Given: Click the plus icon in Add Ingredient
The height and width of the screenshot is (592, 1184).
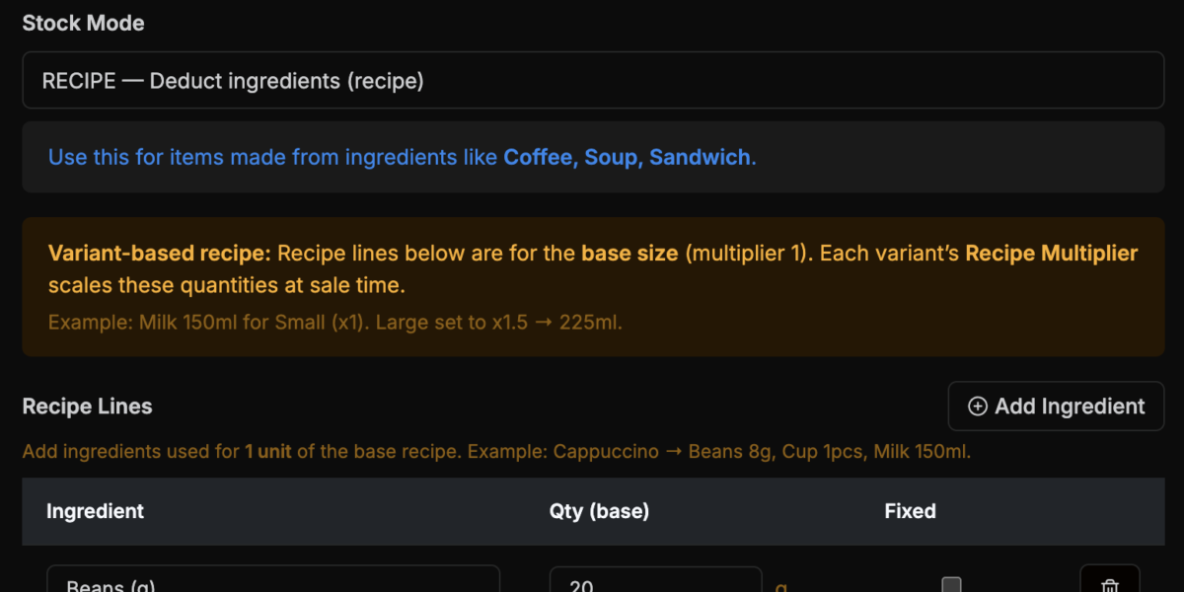Looking at the screenshot, I should click(978, 407).
